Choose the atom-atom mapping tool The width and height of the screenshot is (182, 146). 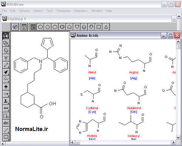6,101
